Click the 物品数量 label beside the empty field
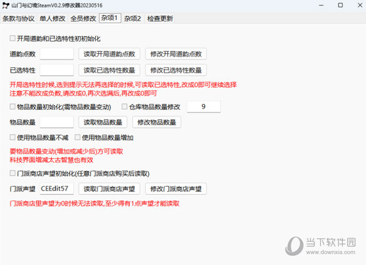Screen dimensions: 366x265 click(23, 122)
